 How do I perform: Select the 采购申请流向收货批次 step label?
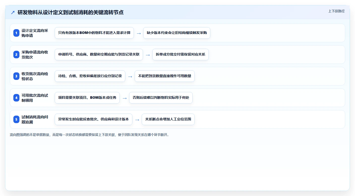click(35, 55)
